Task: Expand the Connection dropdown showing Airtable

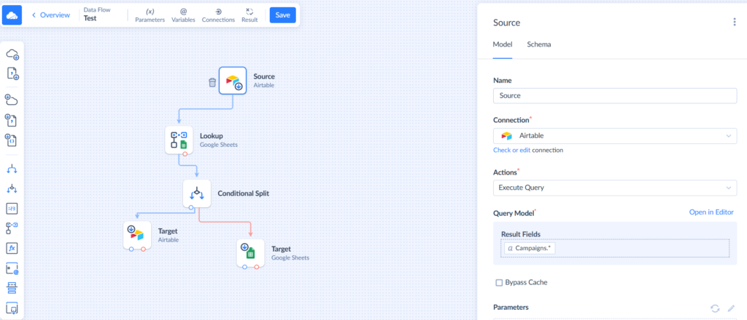Action: point(614,136)
